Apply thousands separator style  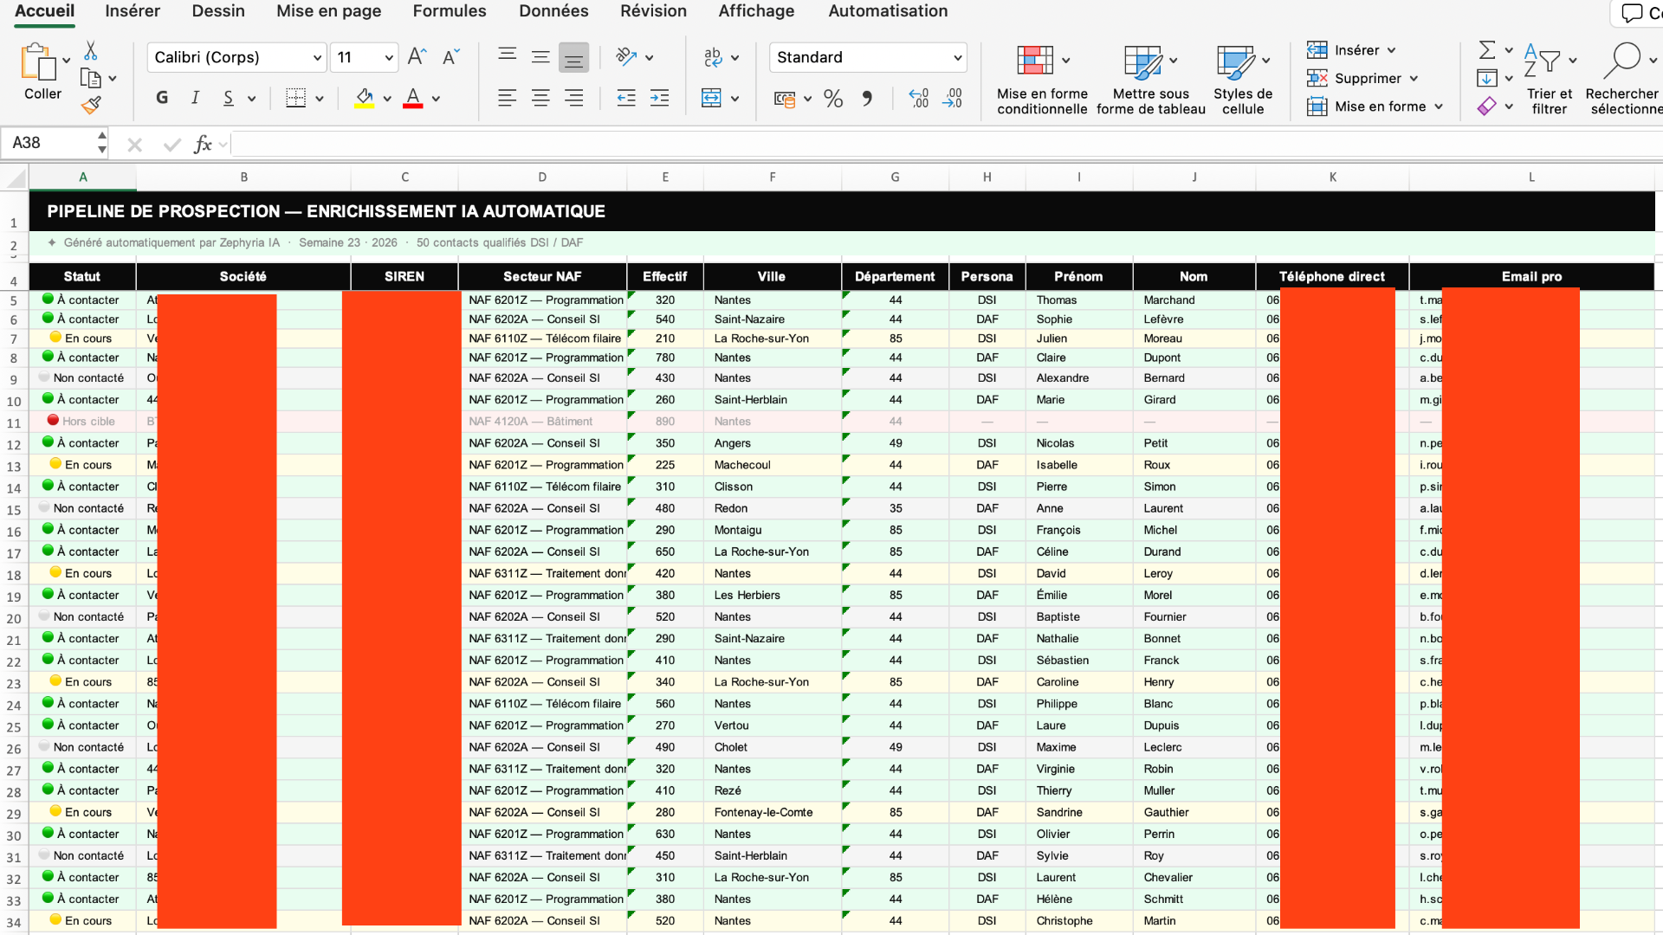(x=867, y=98)
